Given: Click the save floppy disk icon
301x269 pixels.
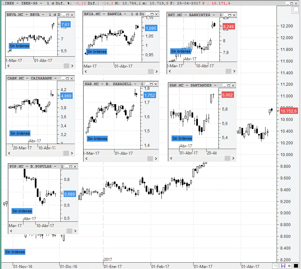Looking at the screenshot, I should 283,266.
